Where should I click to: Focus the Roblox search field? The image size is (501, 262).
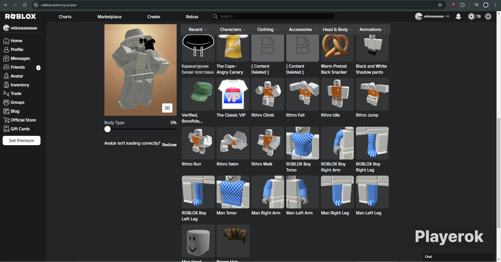pos(273,17)
